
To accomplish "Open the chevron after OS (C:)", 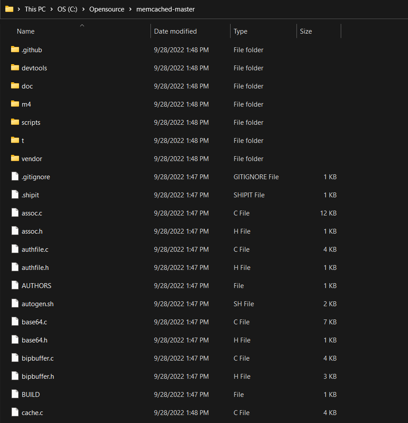I will [x=83, y=9].
